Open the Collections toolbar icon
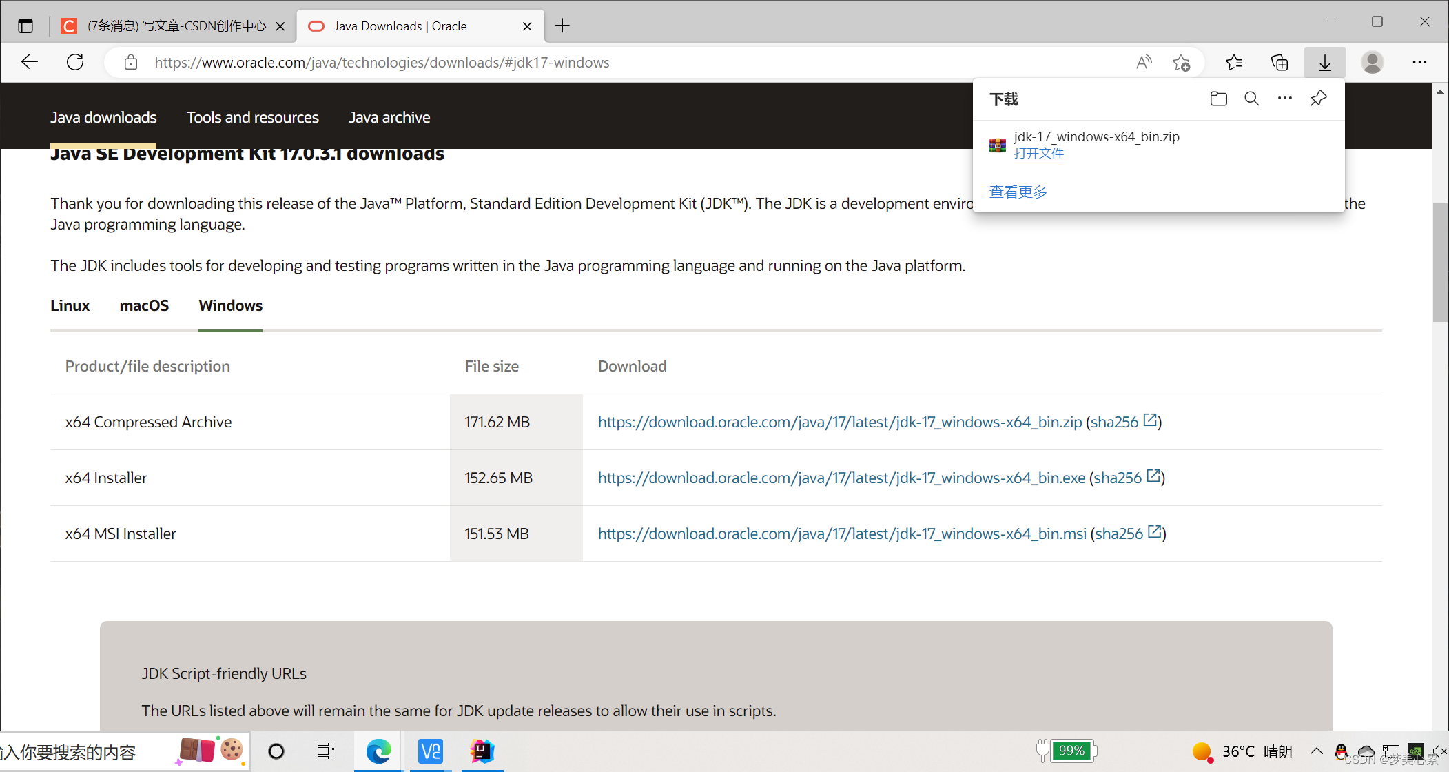The width and height of the screenshot is (1449, 772). 1280,63
